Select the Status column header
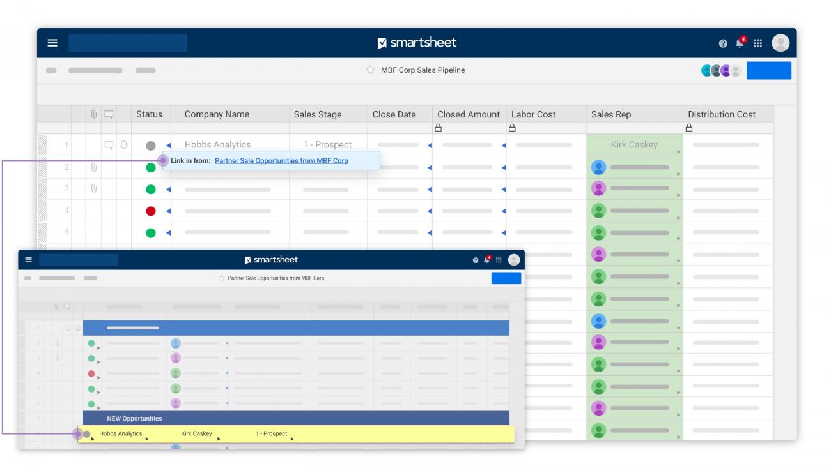The width and height of the screenshot is (831, 466). pos(149,114)
